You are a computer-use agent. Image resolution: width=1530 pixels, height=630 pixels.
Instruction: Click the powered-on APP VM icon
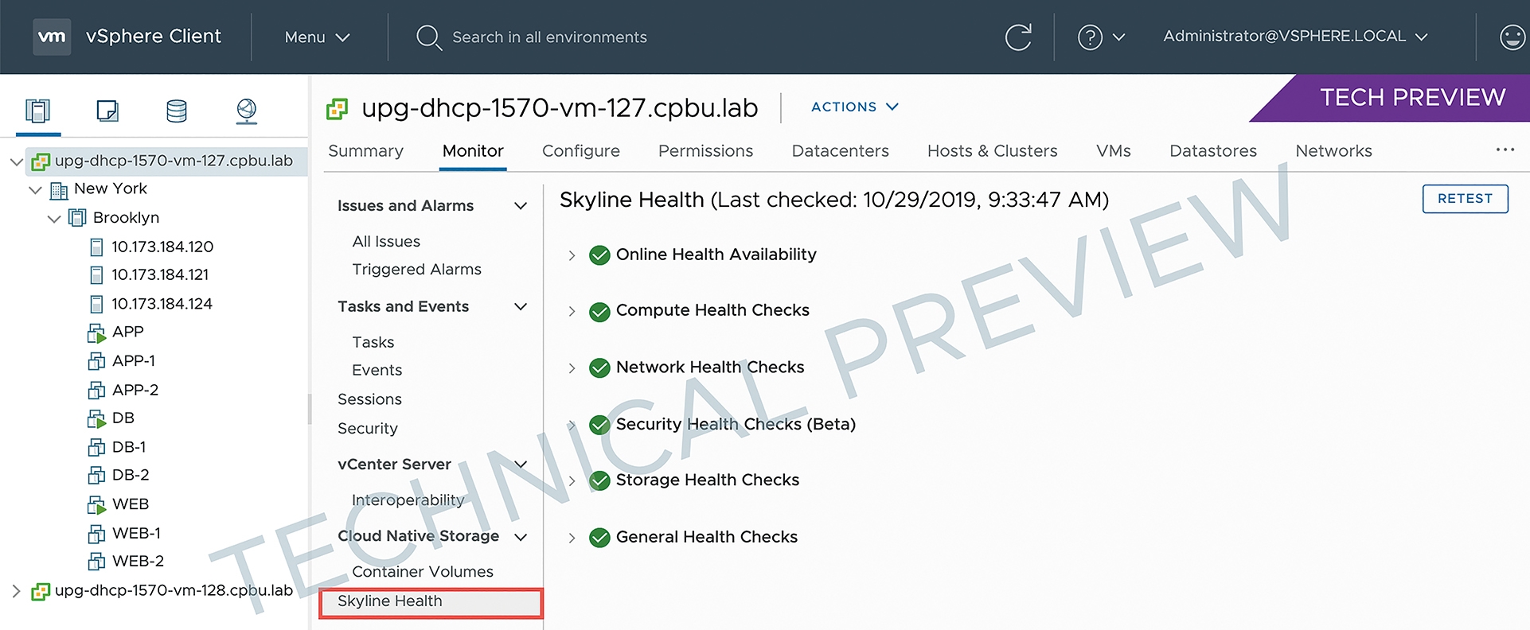click(96, 332)
